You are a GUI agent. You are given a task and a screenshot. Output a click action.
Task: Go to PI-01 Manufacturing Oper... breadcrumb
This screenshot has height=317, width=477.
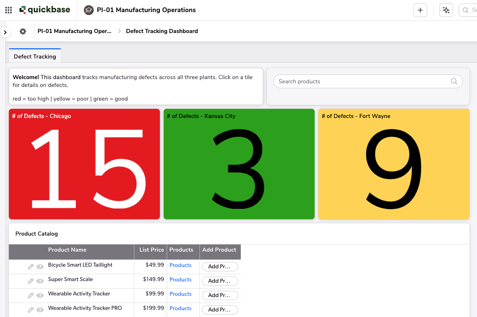74,31
